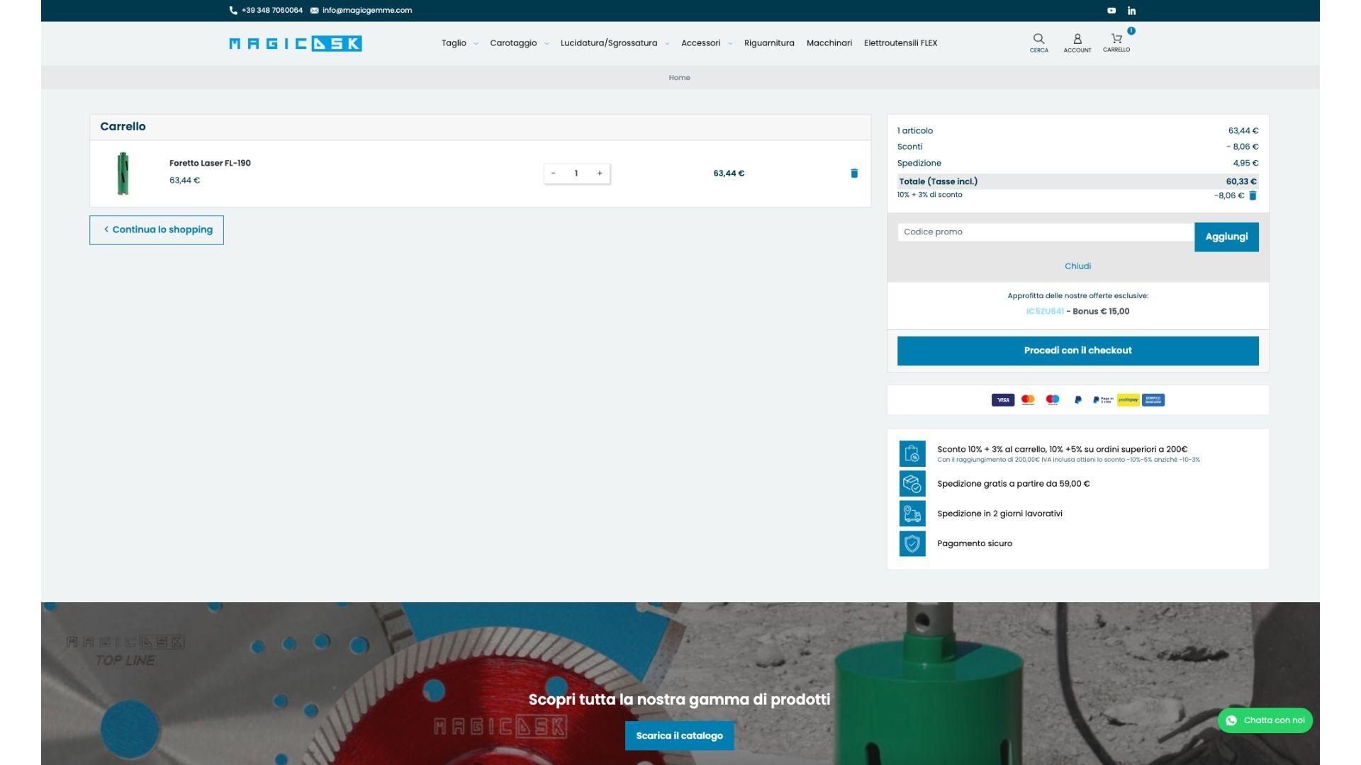The width and height of the screenshot is (1361, 765).
Task: Remove the 10% + 3% discount voucher
Action: 1253,195
